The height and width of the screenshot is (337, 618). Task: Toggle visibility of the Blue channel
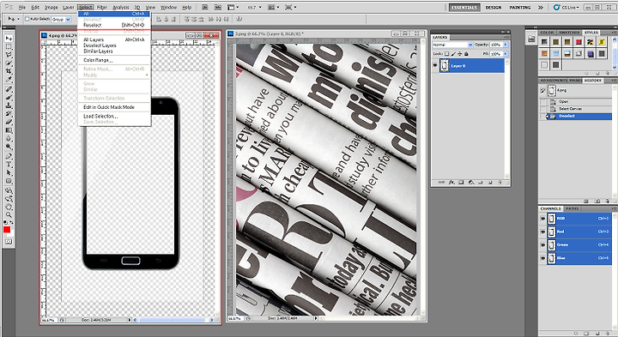543,258
